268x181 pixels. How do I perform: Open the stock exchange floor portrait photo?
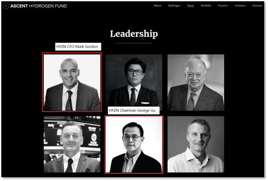[x=72, y=144]
